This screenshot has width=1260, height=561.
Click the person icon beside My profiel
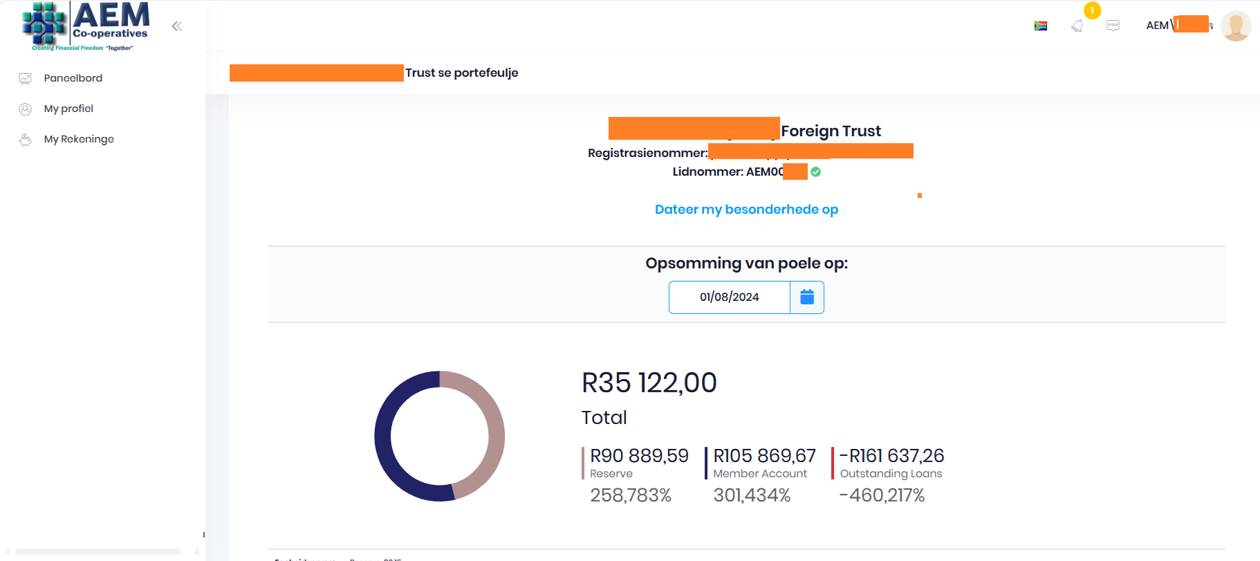point(26,109)
